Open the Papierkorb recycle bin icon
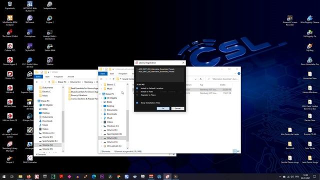The height and width of the screenshot is (180, 320). pyautogui.click(x=10, y=5)
